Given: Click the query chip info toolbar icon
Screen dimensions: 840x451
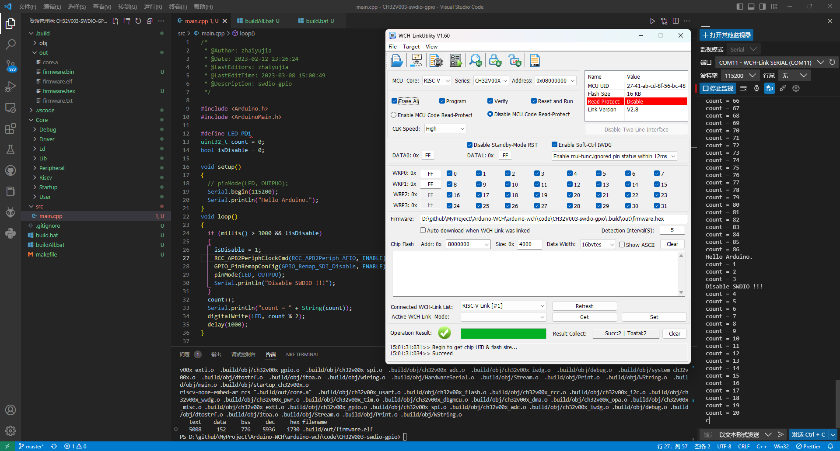Looking at the screenshot, I should pyautogui.click(x=436, y=60).
